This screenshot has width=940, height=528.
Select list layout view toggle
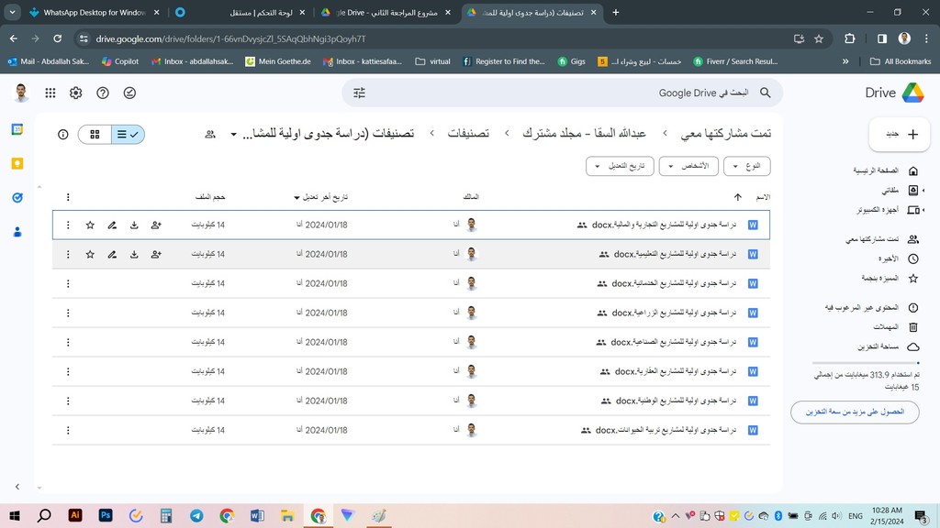click(x=128, y=135)
